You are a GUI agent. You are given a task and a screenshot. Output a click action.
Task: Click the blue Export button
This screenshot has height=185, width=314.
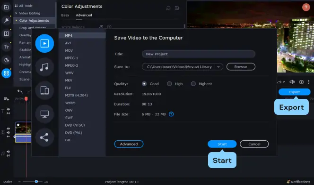click(294, 92)
